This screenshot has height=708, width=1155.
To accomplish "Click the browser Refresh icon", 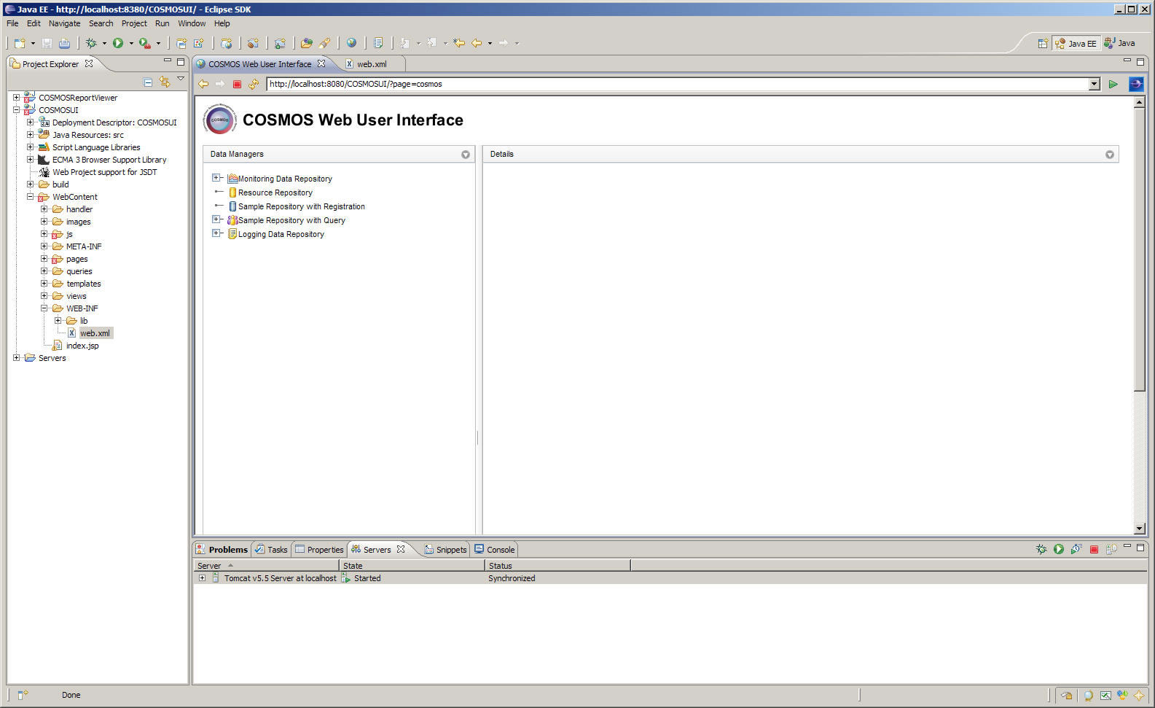I will (254, 84).
